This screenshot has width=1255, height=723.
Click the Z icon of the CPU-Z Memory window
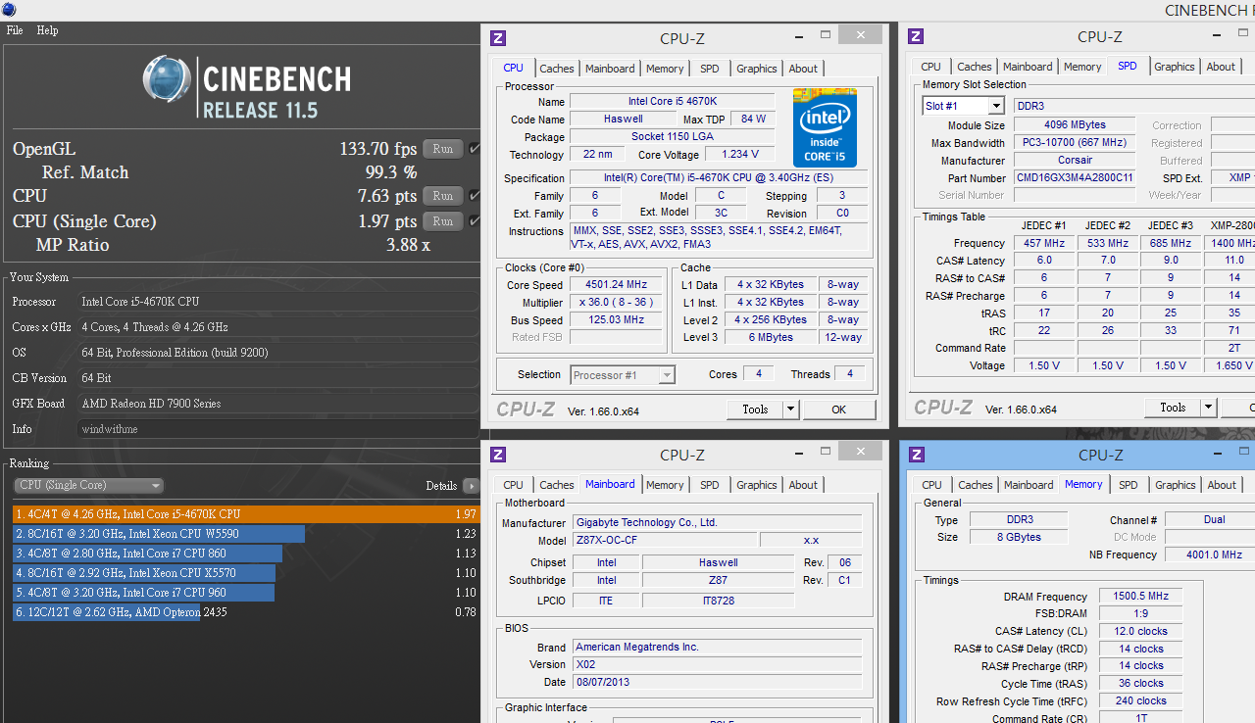tap(917, 455)
